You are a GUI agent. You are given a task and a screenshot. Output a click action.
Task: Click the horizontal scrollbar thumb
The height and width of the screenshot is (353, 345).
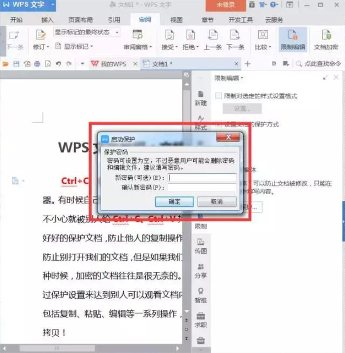pos(57,348)
